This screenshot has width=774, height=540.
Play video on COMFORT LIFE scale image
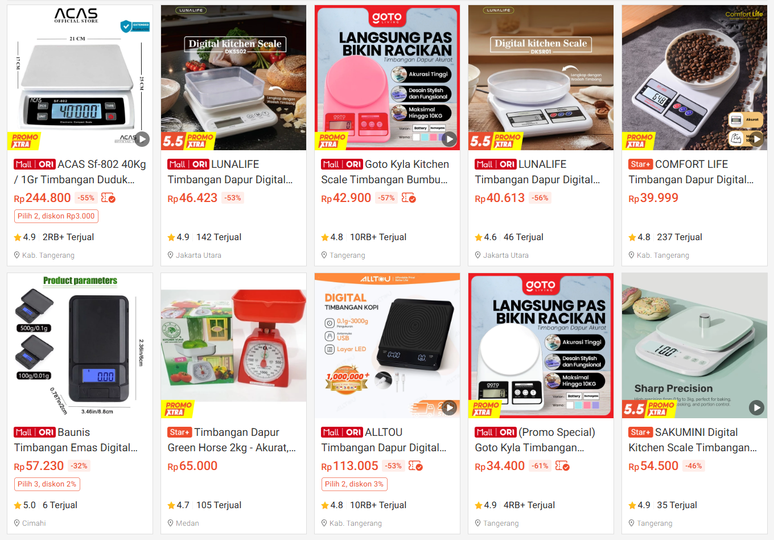(756, 139)
